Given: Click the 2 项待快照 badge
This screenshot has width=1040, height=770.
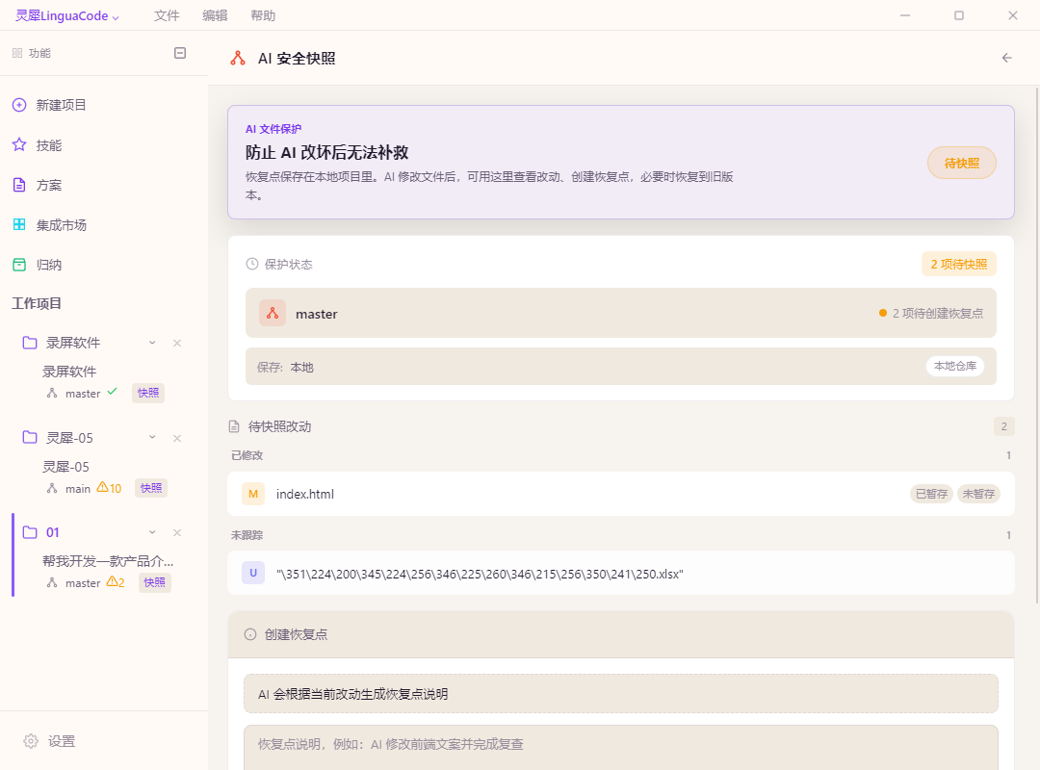Looking at the screenshot, I should click(959, 264).
